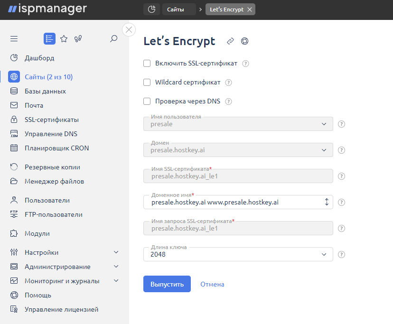Viewport: 393px width, 324px height.
Task: Open sidebar search magnifier icon
Action: tap(113, 38)
